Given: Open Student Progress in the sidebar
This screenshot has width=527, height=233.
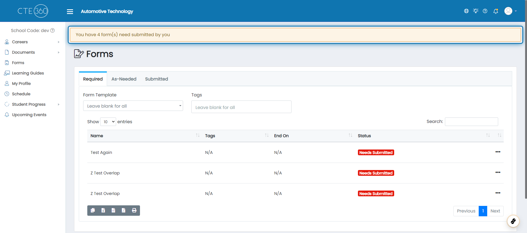Looking at the screenshot, I should (29, 104).
